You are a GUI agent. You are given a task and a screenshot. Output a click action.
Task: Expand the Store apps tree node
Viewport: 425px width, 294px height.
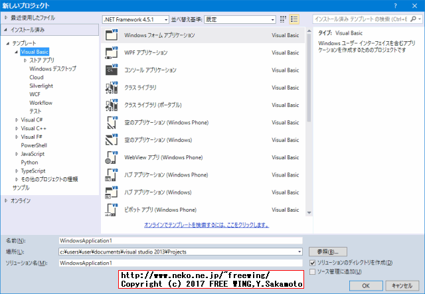click(25, 60)
